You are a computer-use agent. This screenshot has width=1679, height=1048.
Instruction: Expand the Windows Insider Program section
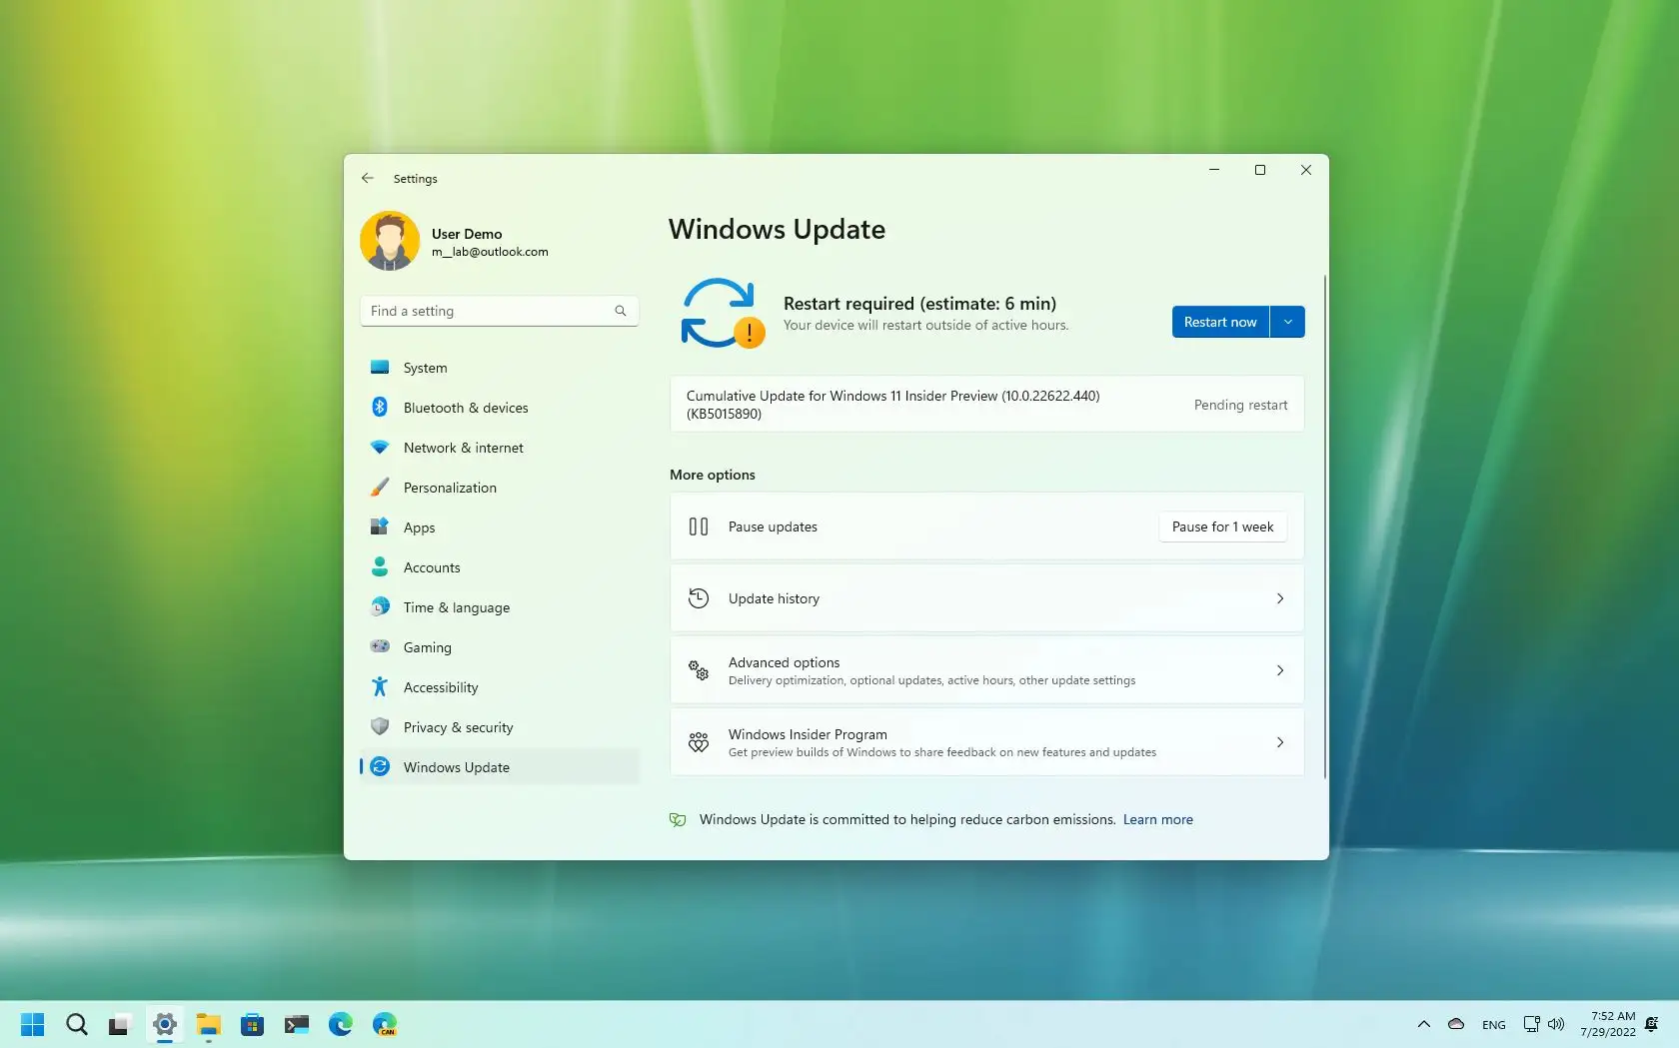coord(985,742)
